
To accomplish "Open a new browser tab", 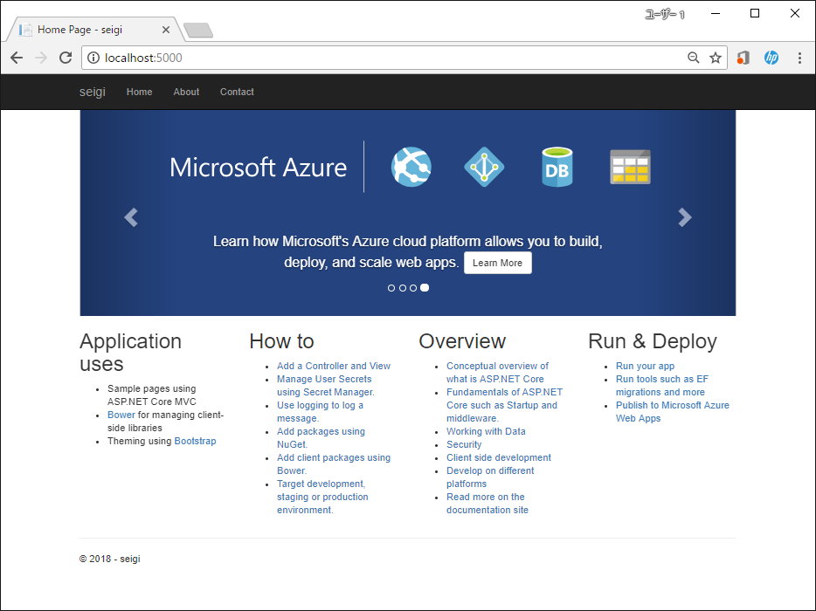I will (x=199, y=31).
